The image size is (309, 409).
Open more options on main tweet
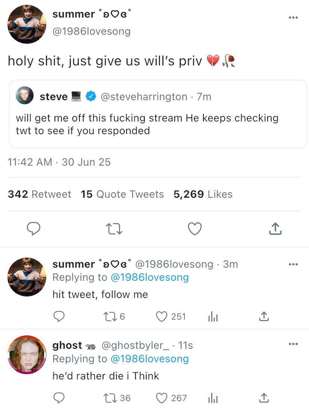[293, 18]
